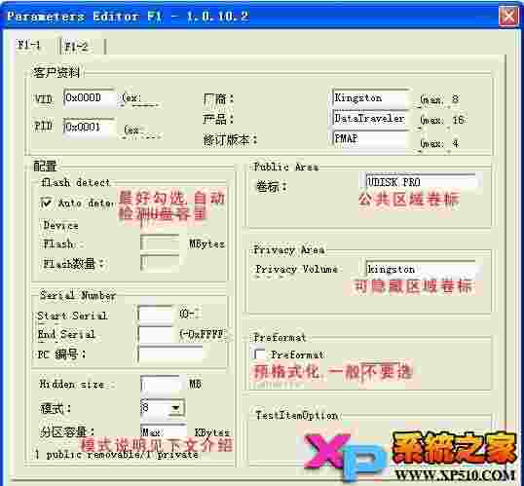Image resolution: width=524 pixels, height=486 pixels.
Task: Close the Parameters Editor window
Action: point(508,16)
